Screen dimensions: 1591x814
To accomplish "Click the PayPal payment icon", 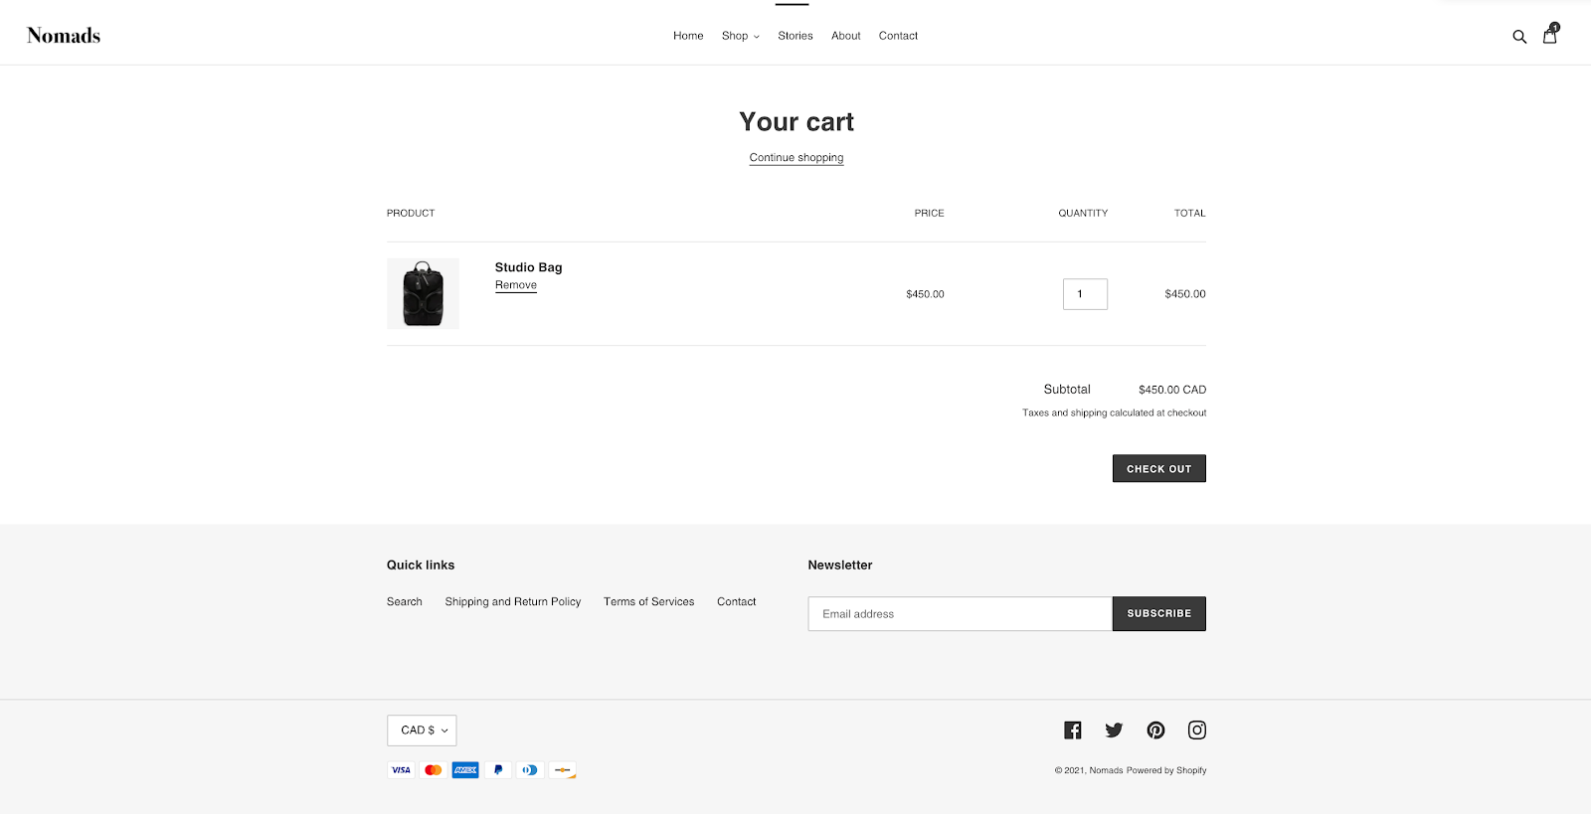I will click(497, 770).
